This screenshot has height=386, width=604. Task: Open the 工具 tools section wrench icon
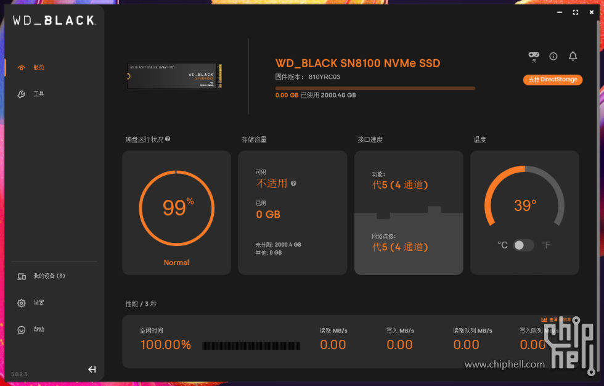click(x=22, y=94)
